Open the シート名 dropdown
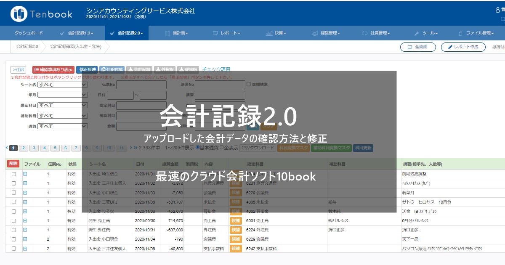The height and width of the screenshot is (265, 505). [62, 85]
